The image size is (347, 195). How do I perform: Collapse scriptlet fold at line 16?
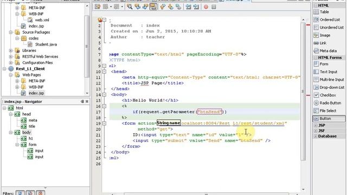104,106
